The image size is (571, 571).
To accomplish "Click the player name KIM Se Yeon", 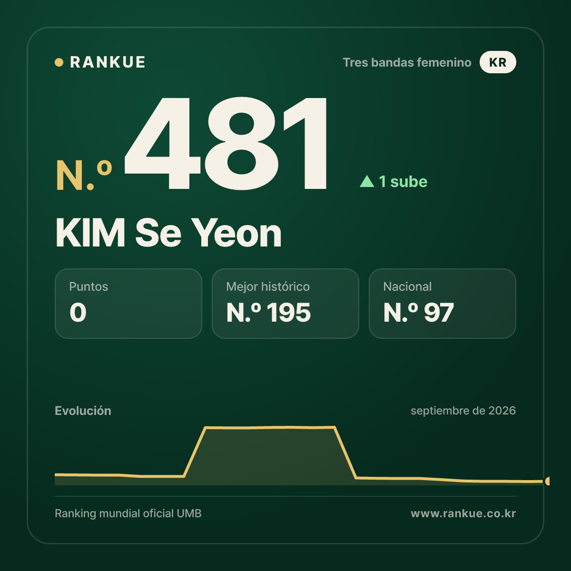I will pos(168,233).
